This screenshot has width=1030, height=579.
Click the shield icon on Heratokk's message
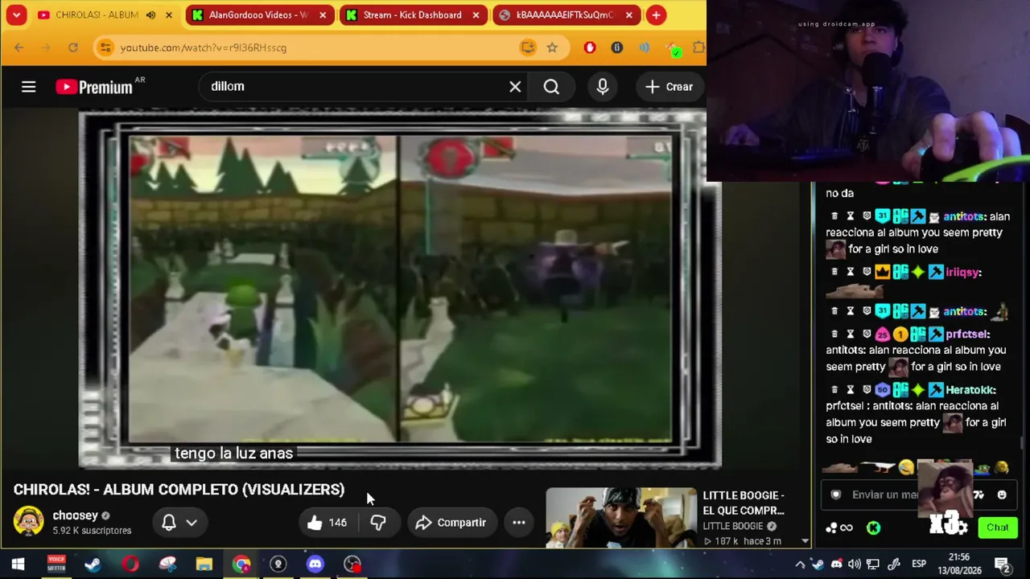[x=867, y=390]
